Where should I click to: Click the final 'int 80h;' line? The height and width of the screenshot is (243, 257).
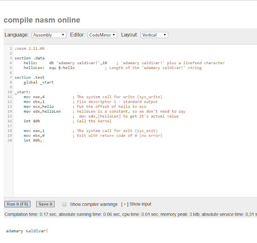click(x=33, y=140)
